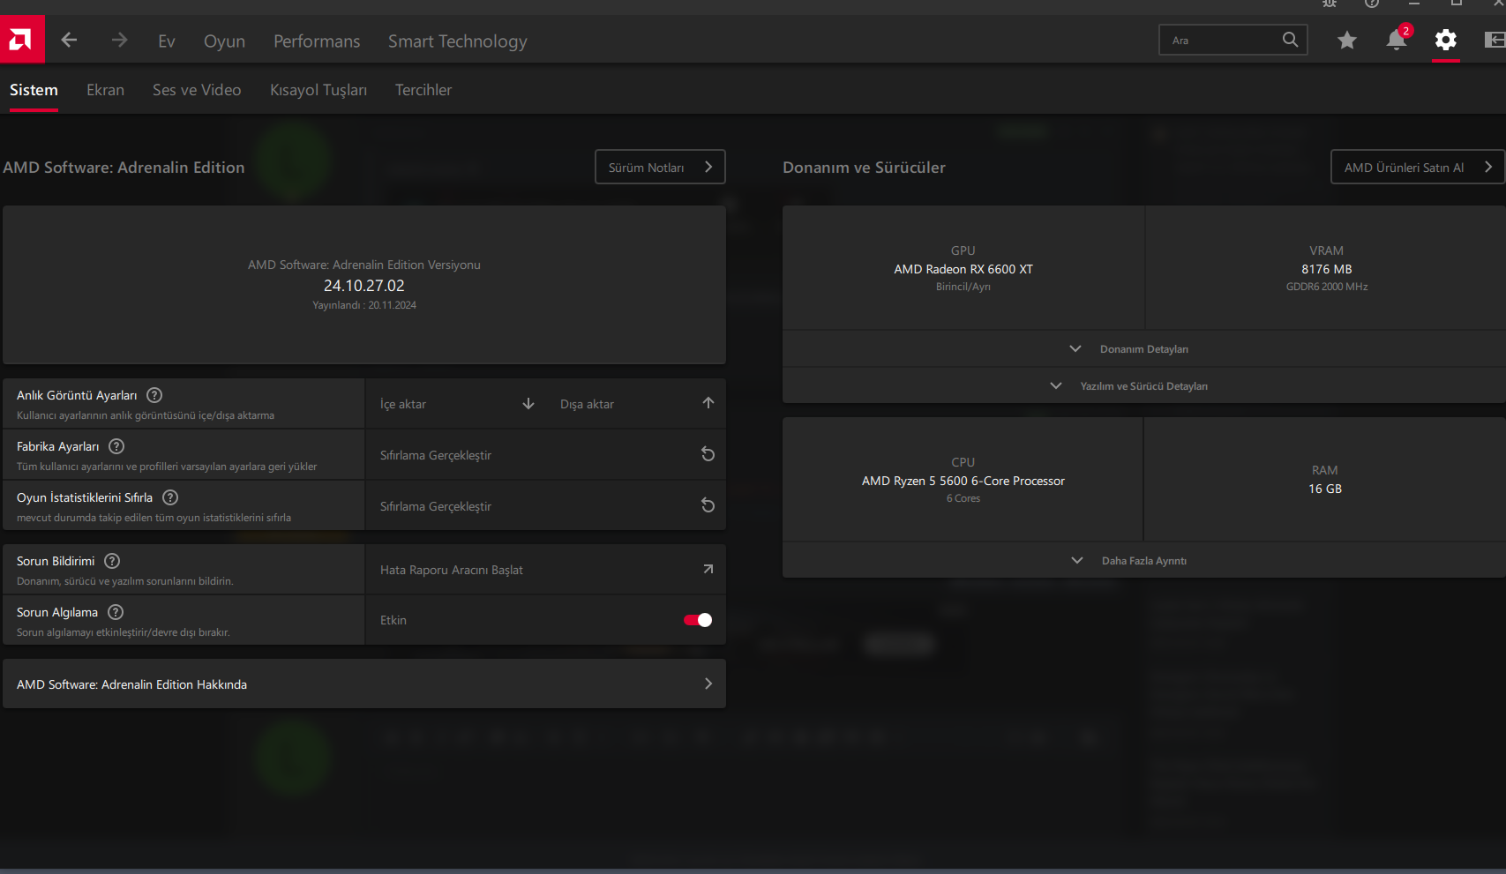The height and width of the screenshot is (874, 1506).
Task: Click the release date Yayınlandı : 20.11.2024
Action: pyautogui.click(x=364, y=305)
